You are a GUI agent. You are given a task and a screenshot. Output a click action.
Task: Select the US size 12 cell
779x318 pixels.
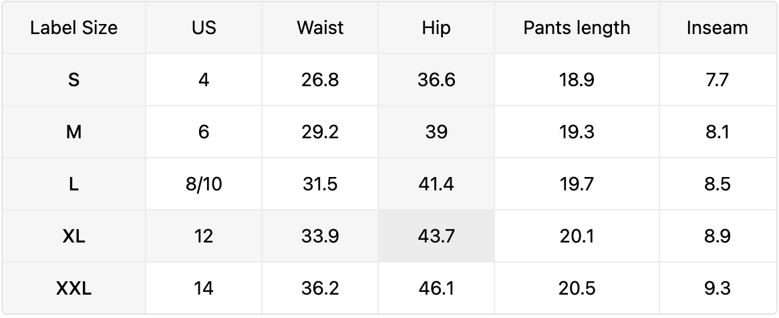(204, 236)
